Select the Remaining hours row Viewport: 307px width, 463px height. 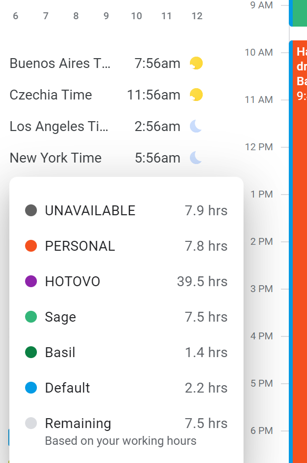click(x=126, y=424)
